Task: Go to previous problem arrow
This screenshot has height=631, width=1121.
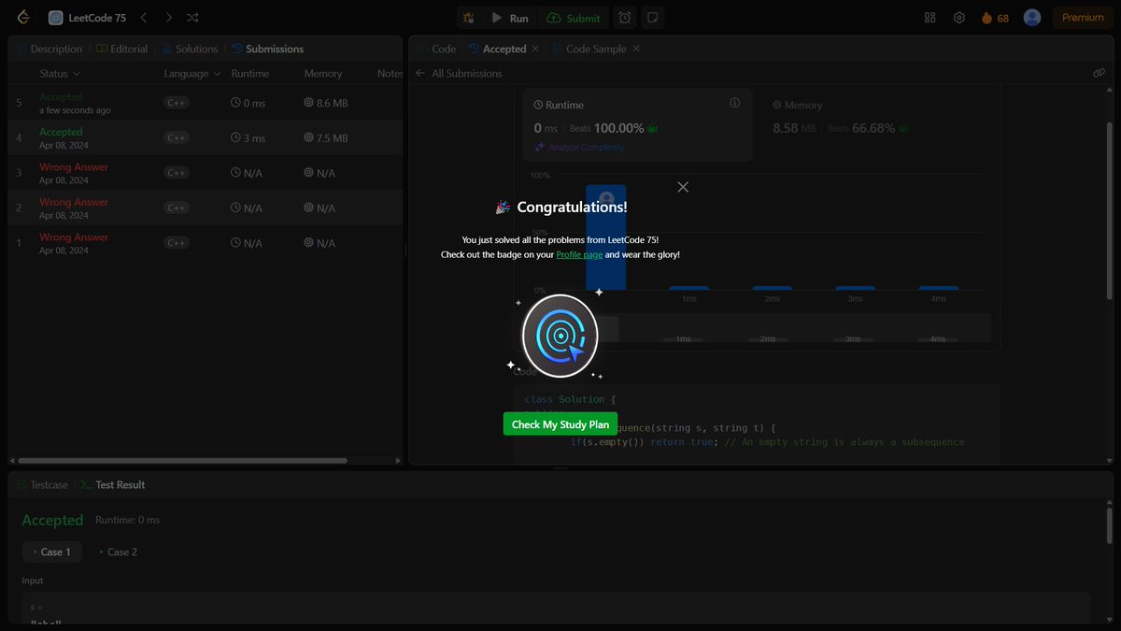Action: coord(143,18)
